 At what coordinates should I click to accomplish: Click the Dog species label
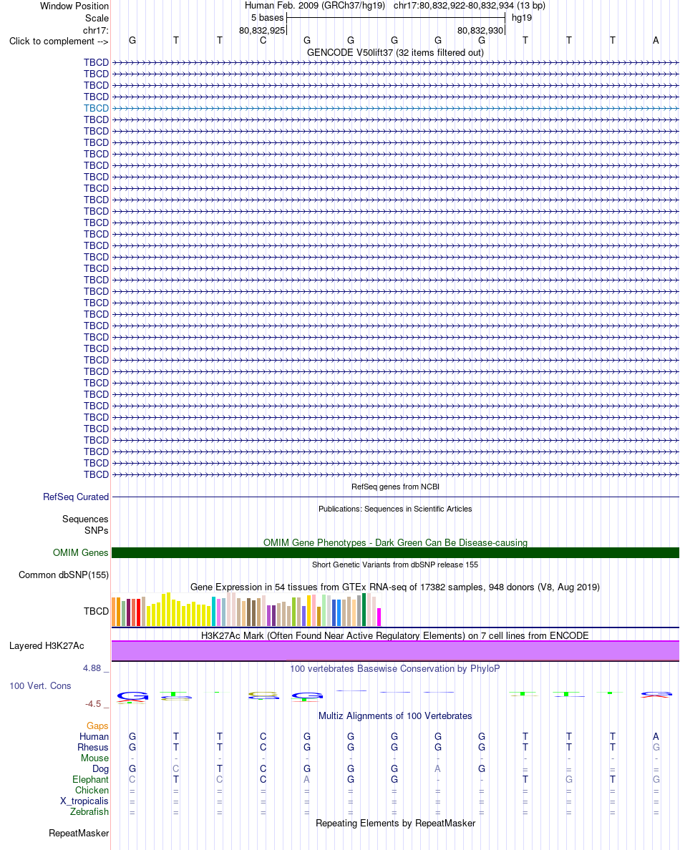100,768
